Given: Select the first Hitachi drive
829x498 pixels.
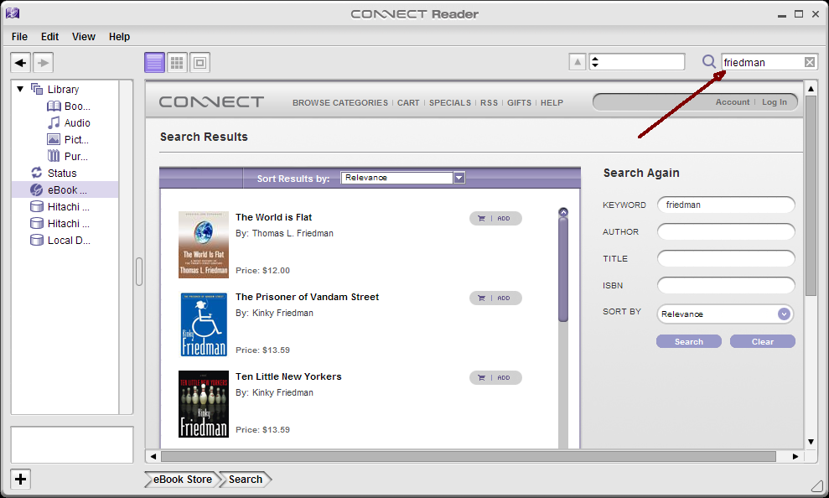Looking at the screenshot, I should pyautogui.click(x=60, y=207).
